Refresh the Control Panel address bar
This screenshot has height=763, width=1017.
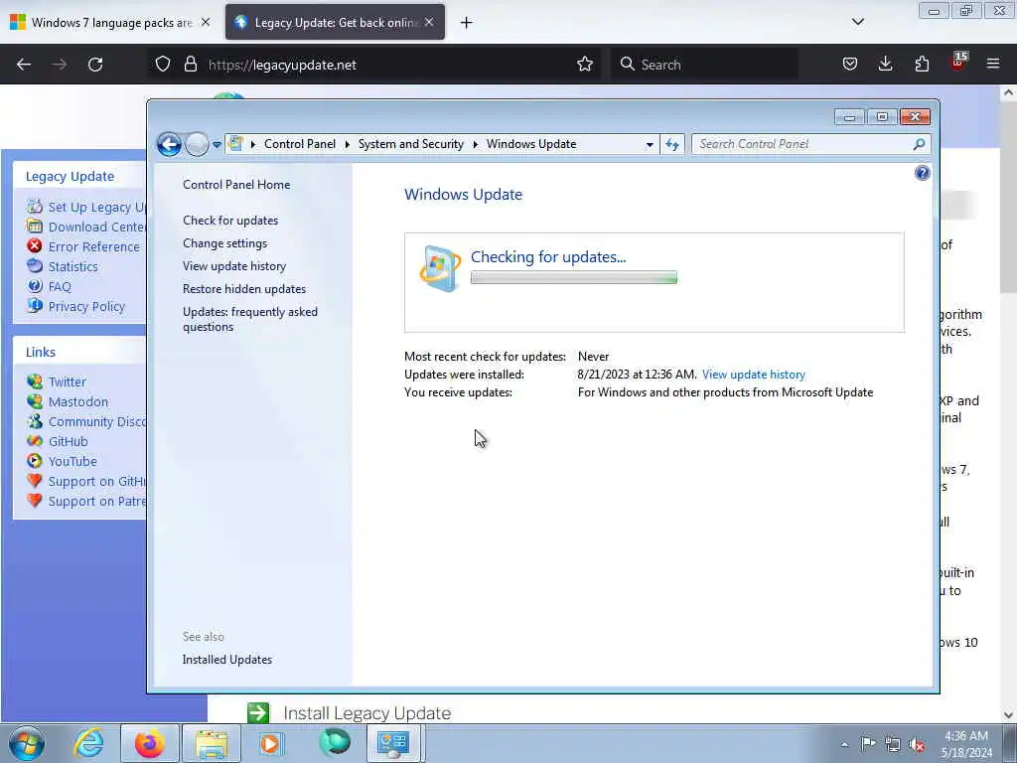point(672,144)
